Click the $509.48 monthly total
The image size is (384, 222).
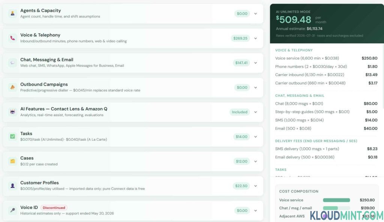293,19
